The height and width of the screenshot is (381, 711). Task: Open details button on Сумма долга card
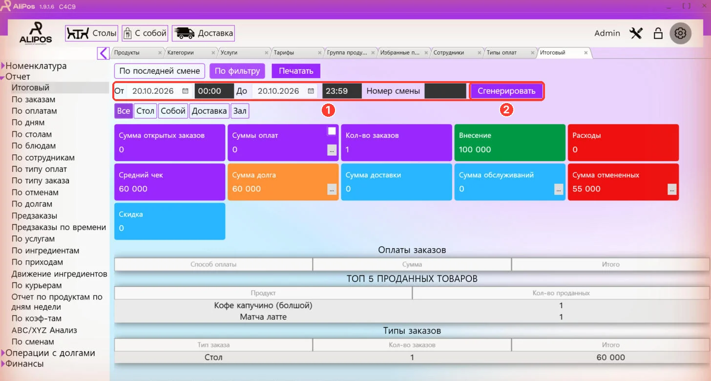point(332,190)
